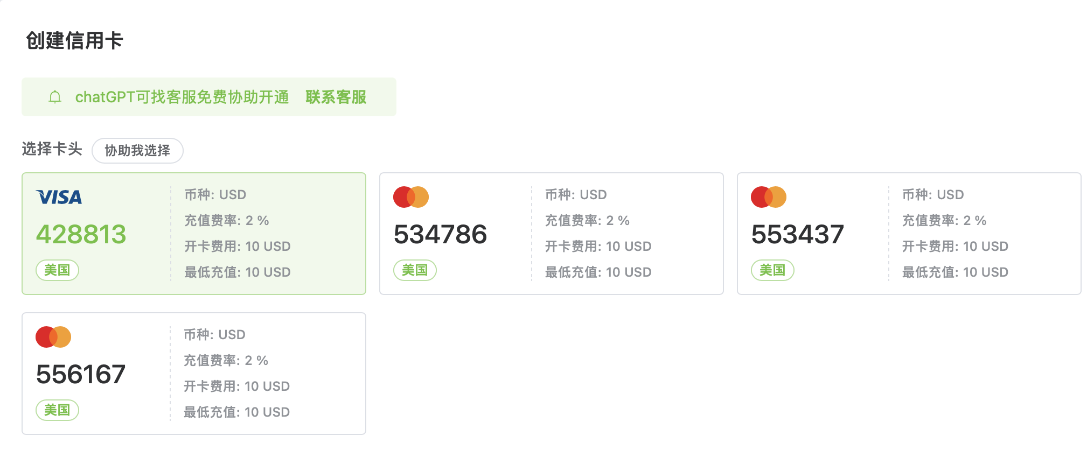Click the Mastercard logo on card 556167

click(x=53, y=337)
